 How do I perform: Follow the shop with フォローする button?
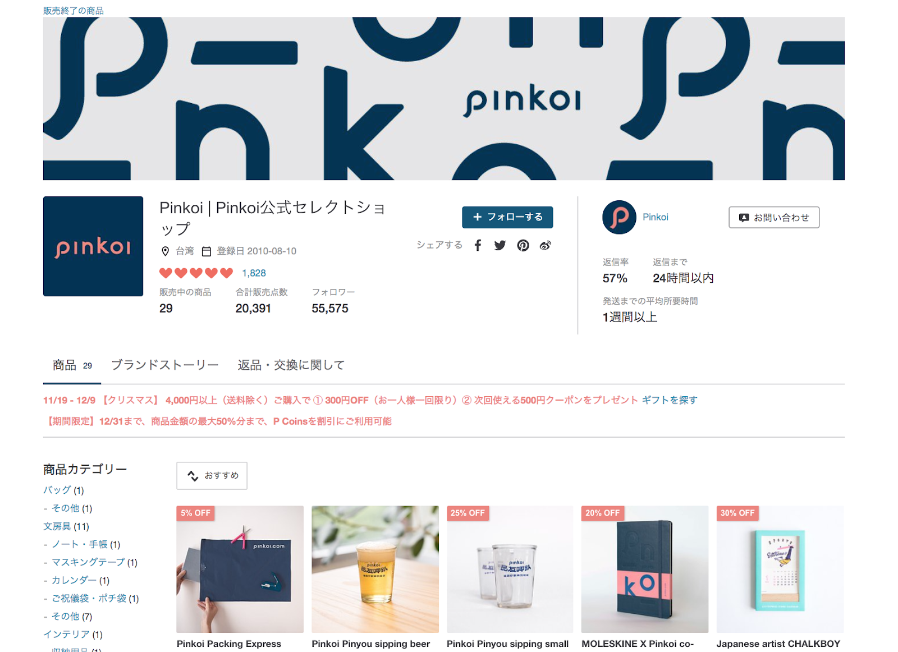coord(507,217)
